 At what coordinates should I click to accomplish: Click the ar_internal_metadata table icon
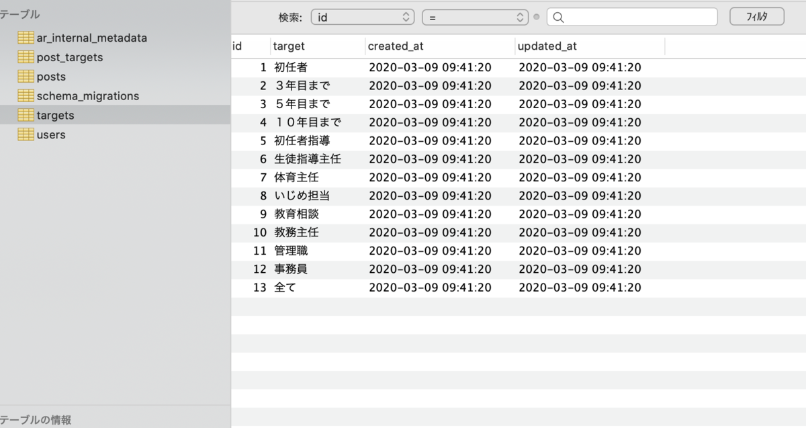click(x=26, y=38)
